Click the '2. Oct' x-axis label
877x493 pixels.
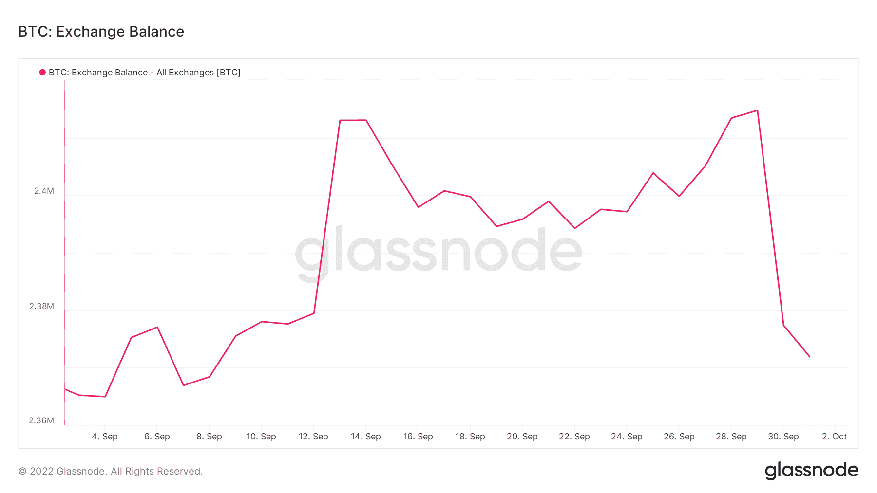(835, 437)
